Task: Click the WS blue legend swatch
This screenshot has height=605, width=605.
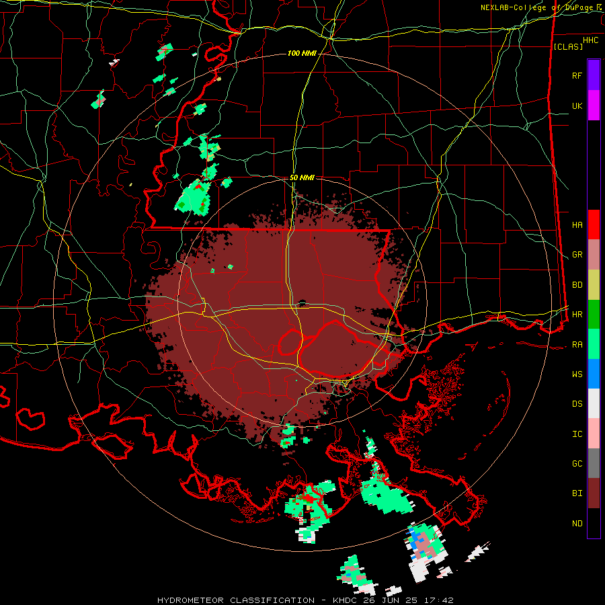Action: [594, 374]
